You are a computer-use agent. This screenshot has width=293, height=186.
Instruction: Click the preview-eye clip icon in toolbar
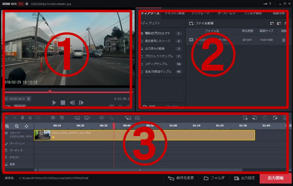click(137, 118)
